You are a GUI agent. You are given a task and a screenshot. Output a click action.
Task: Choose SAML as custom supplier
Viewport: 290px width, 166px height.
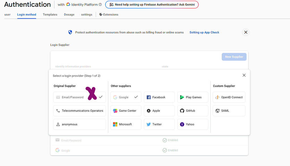(229, 111)
